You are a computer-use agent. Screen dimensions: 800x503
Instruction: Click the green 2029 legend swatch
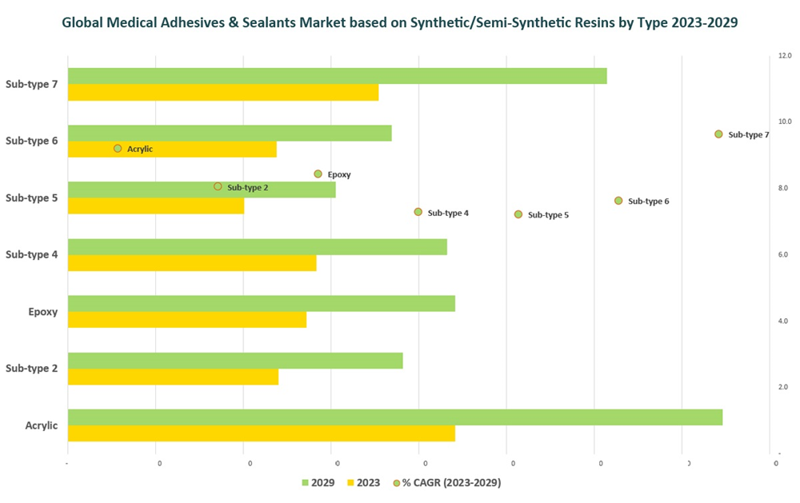(x=305, y=483)
